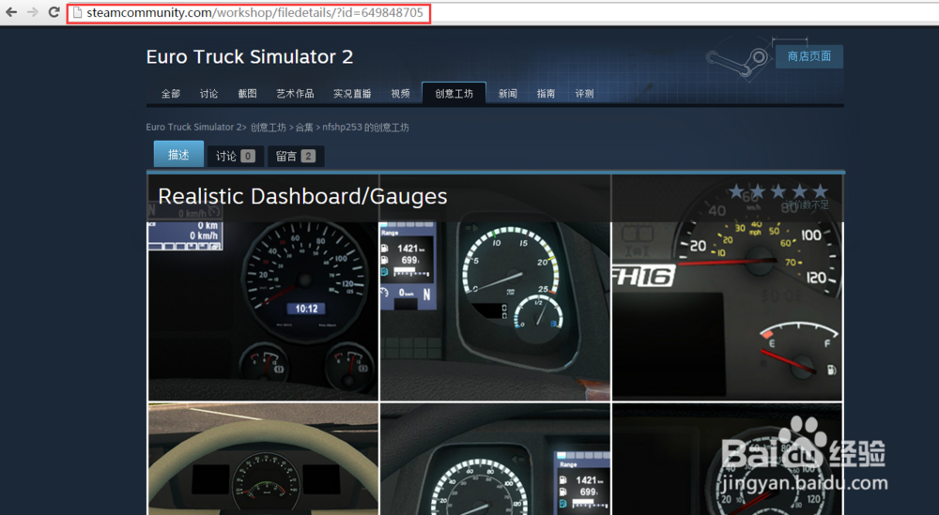
Task: Reload the page with refresh icon
Action: 54,12
